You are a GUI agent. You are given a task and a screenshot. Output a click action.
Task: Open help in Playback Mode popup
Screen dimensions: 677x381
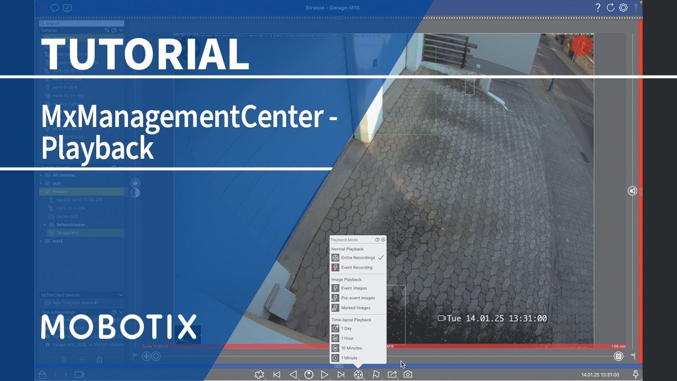point(378,240)
